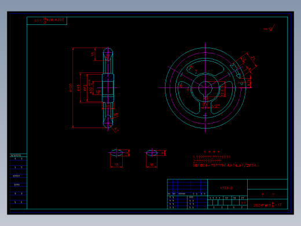Viewport: 301px width, 226px height.
Task: Click the center bore of the handwheel front view
Action: 205,88
